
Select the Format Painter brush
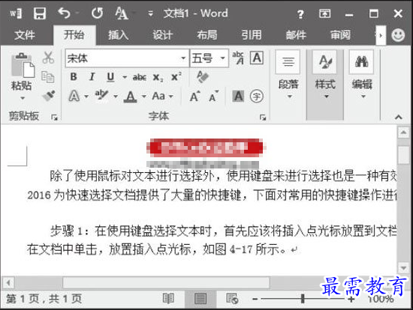49,96
